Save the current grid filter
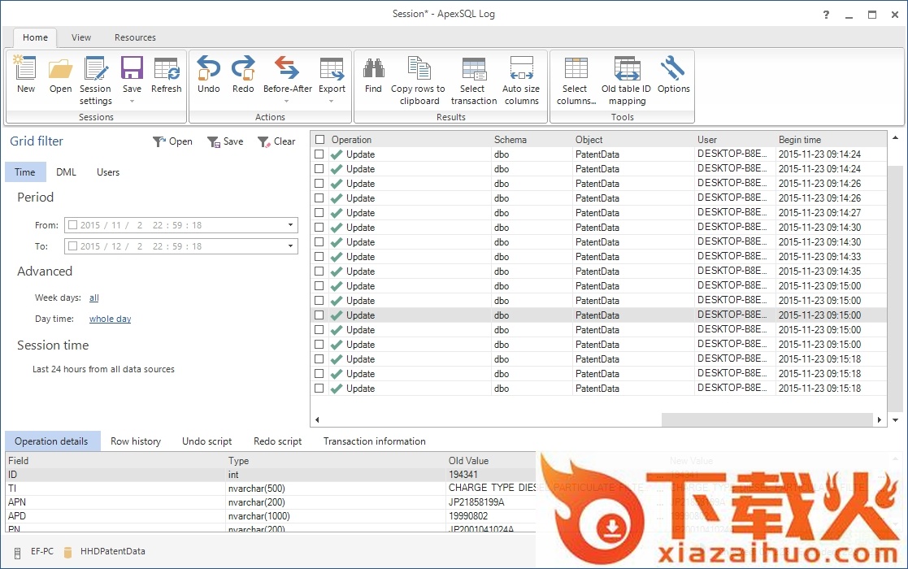This screenshot has height=569, width=908. click(225, 141)
